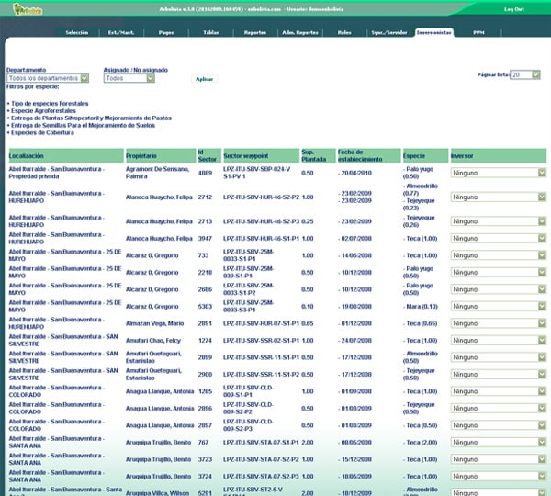This screenshot has width=551, height=496.
Task: Open Inversor dropdown for sector 2713
Action: pos(499,221)
